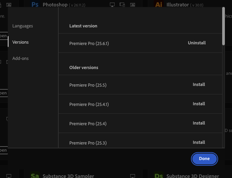
Task: Click the versions list scrollbar thumb
Action: point(223,25)
